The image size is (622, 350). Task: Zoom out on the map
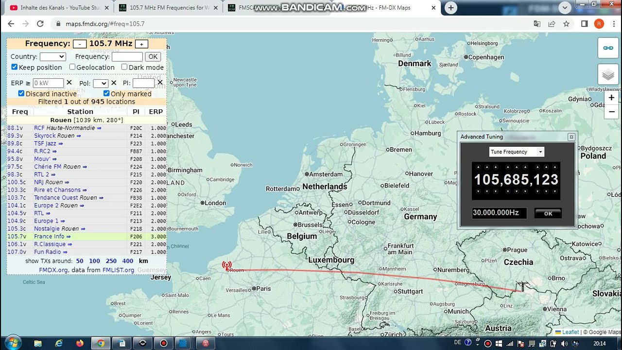[x=611, y=112]
